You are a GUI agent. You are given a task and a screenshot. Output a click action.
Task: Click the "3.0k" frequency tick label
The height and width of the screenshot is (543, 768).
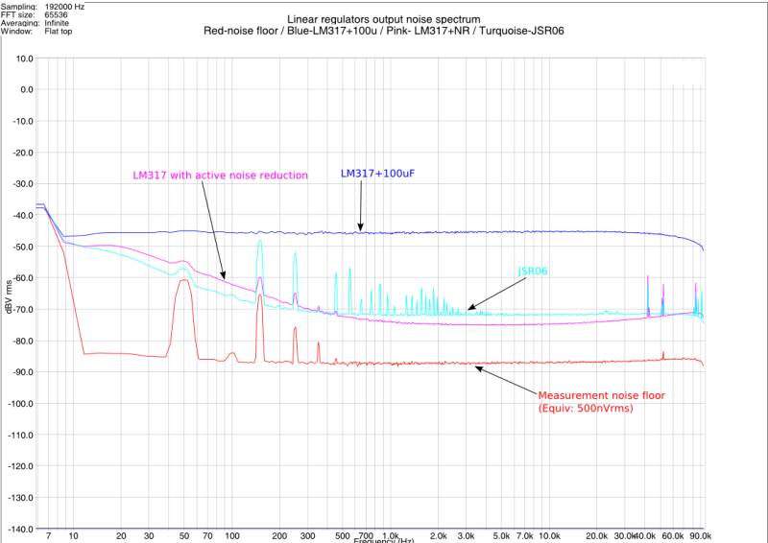coord(467,536)
